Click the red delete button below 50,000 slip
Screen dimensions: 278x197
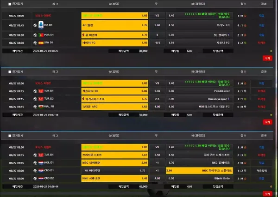tap(267, 122)
